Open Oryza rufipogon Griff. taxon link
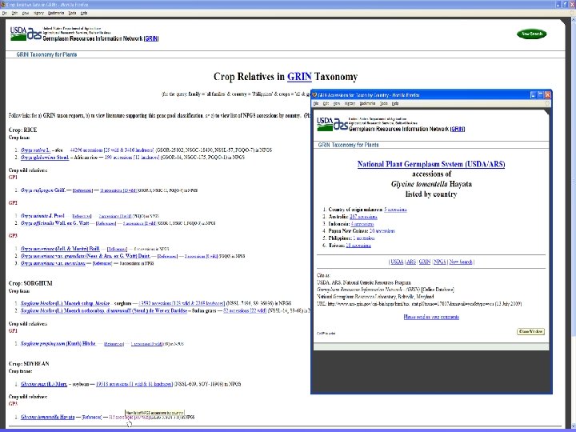Screen dimensions: 576x432 tap(43, 190)
